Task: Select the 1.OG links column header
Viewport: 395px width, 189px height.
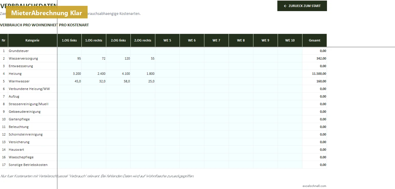Action: click(69, 40)
